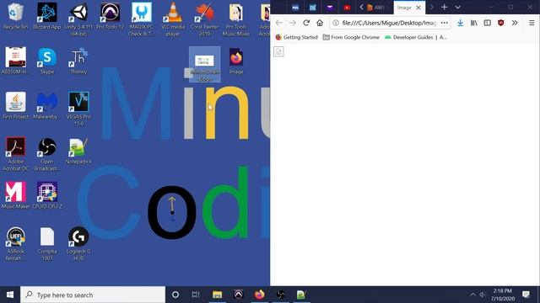Click Firefox Forward navigation arrow

(x=293, y=23)
